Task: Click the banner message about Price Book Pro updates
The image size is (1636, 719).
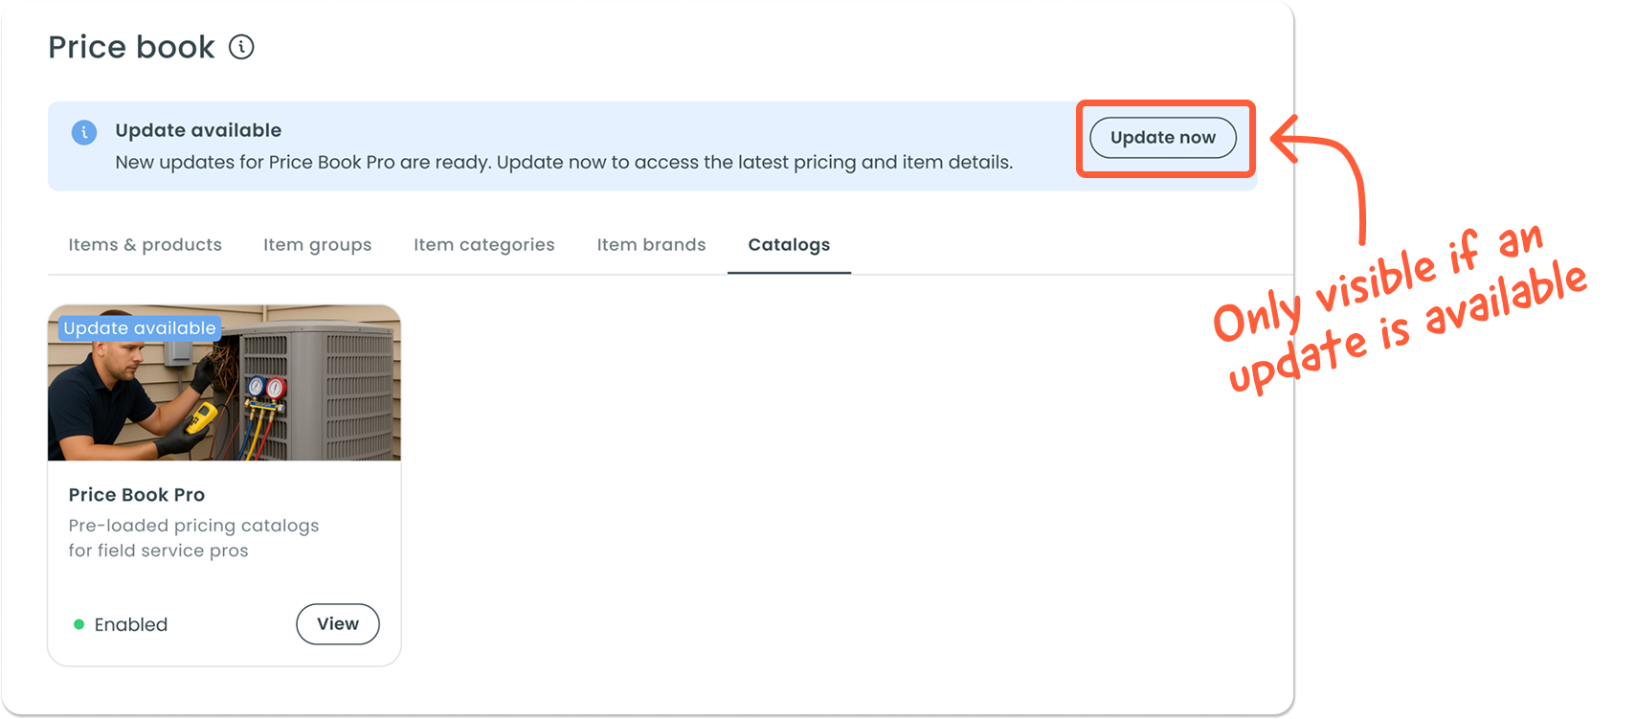Action: [x=564, y=163]
